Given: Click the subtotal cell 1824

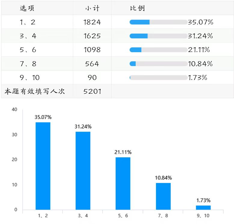Looking at the screenshot, I should (92, 22).
